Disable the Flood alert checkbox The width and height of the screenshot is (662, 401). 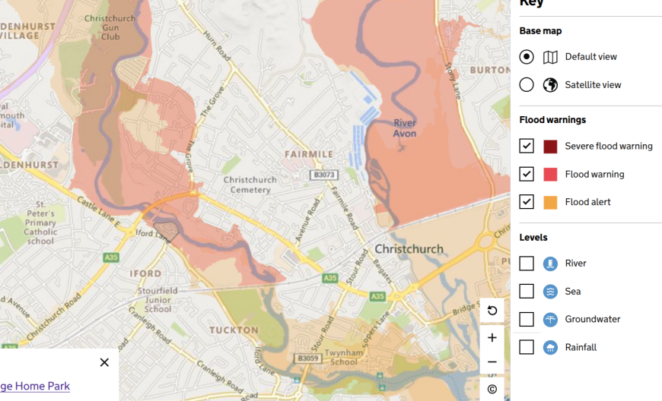[x=527, y=202]
